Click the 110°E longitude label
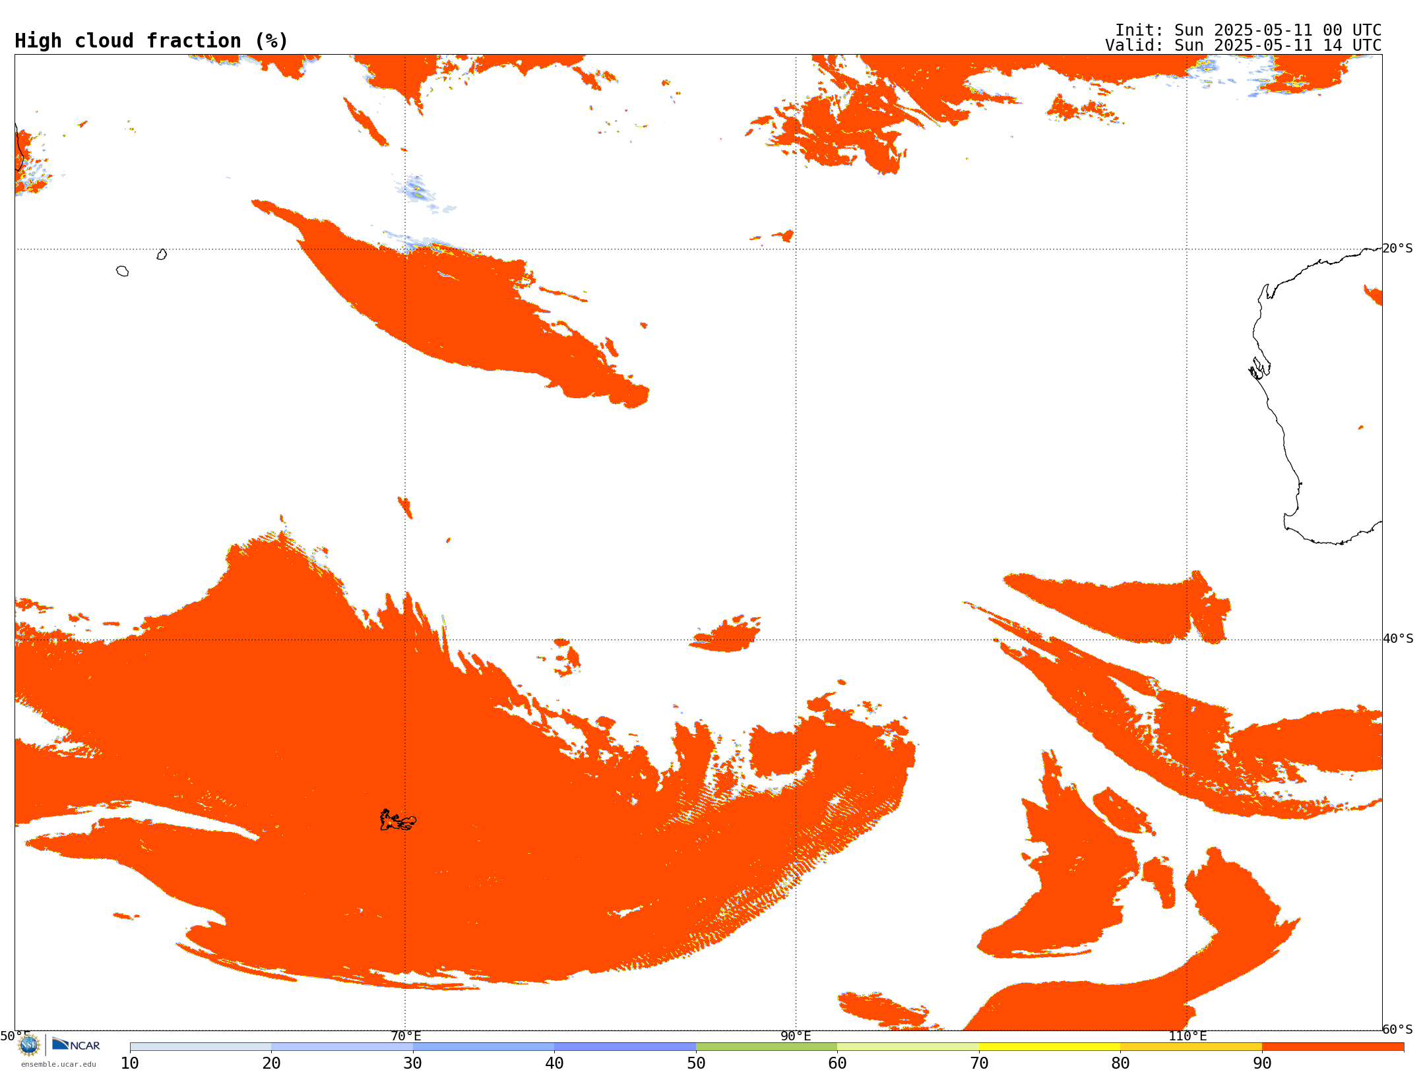The height and width of the screenshot is (1072, 1425). coord(1187,1036)
